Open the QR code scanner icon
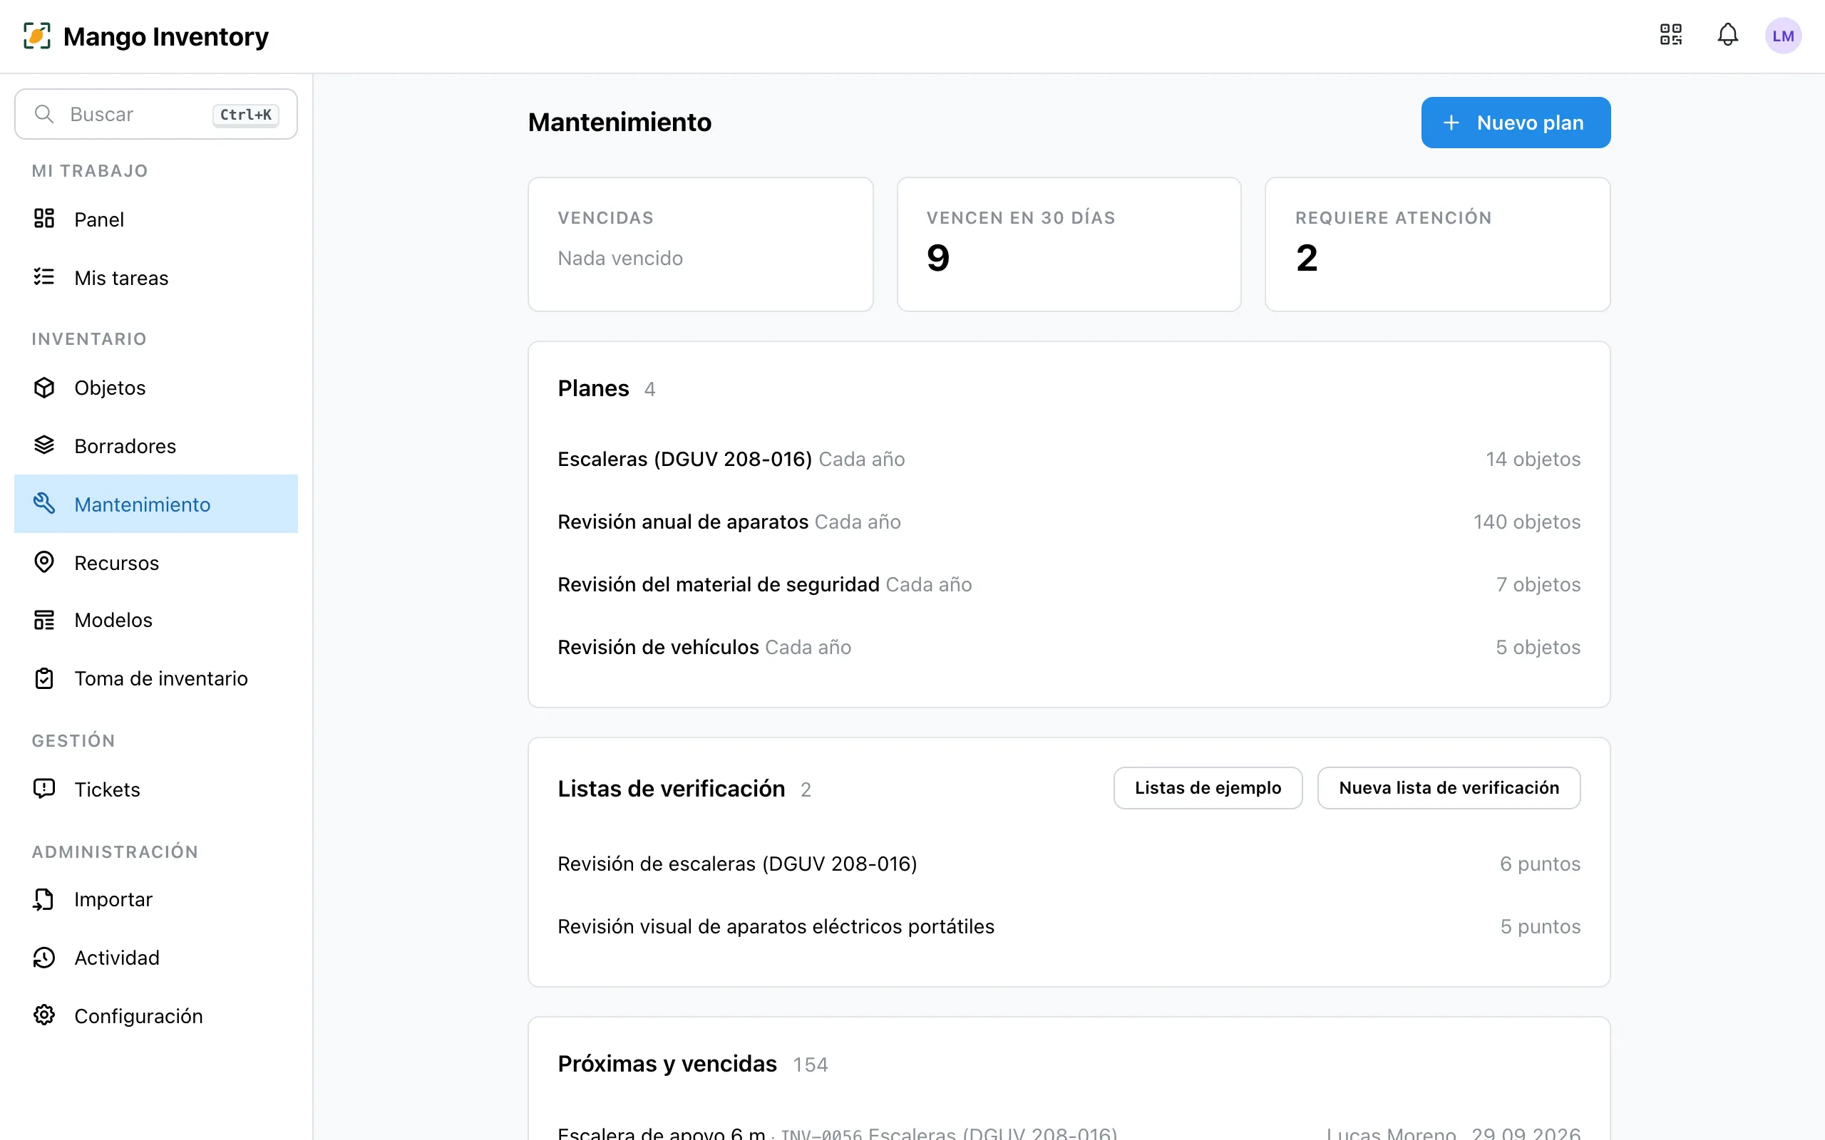 pyautogui.click(x=1671, y=35)
